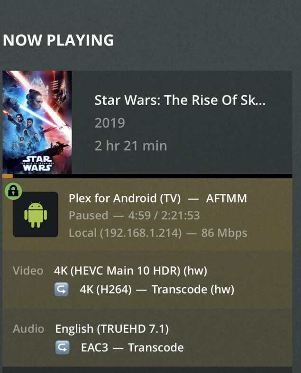
Task: Click the Paused 4:59 / 2:21:53 status
Action: 134,215
